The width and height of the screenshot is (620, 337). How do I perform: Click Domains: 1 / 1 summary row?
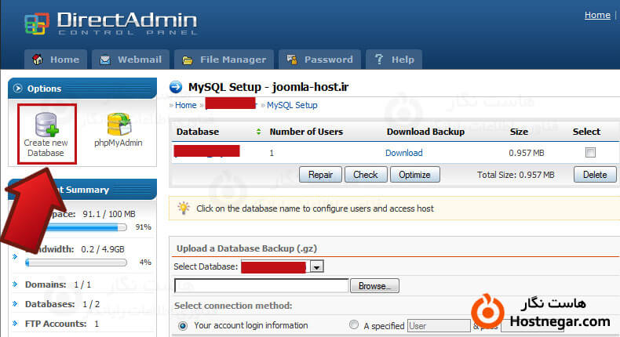(58, 284)
